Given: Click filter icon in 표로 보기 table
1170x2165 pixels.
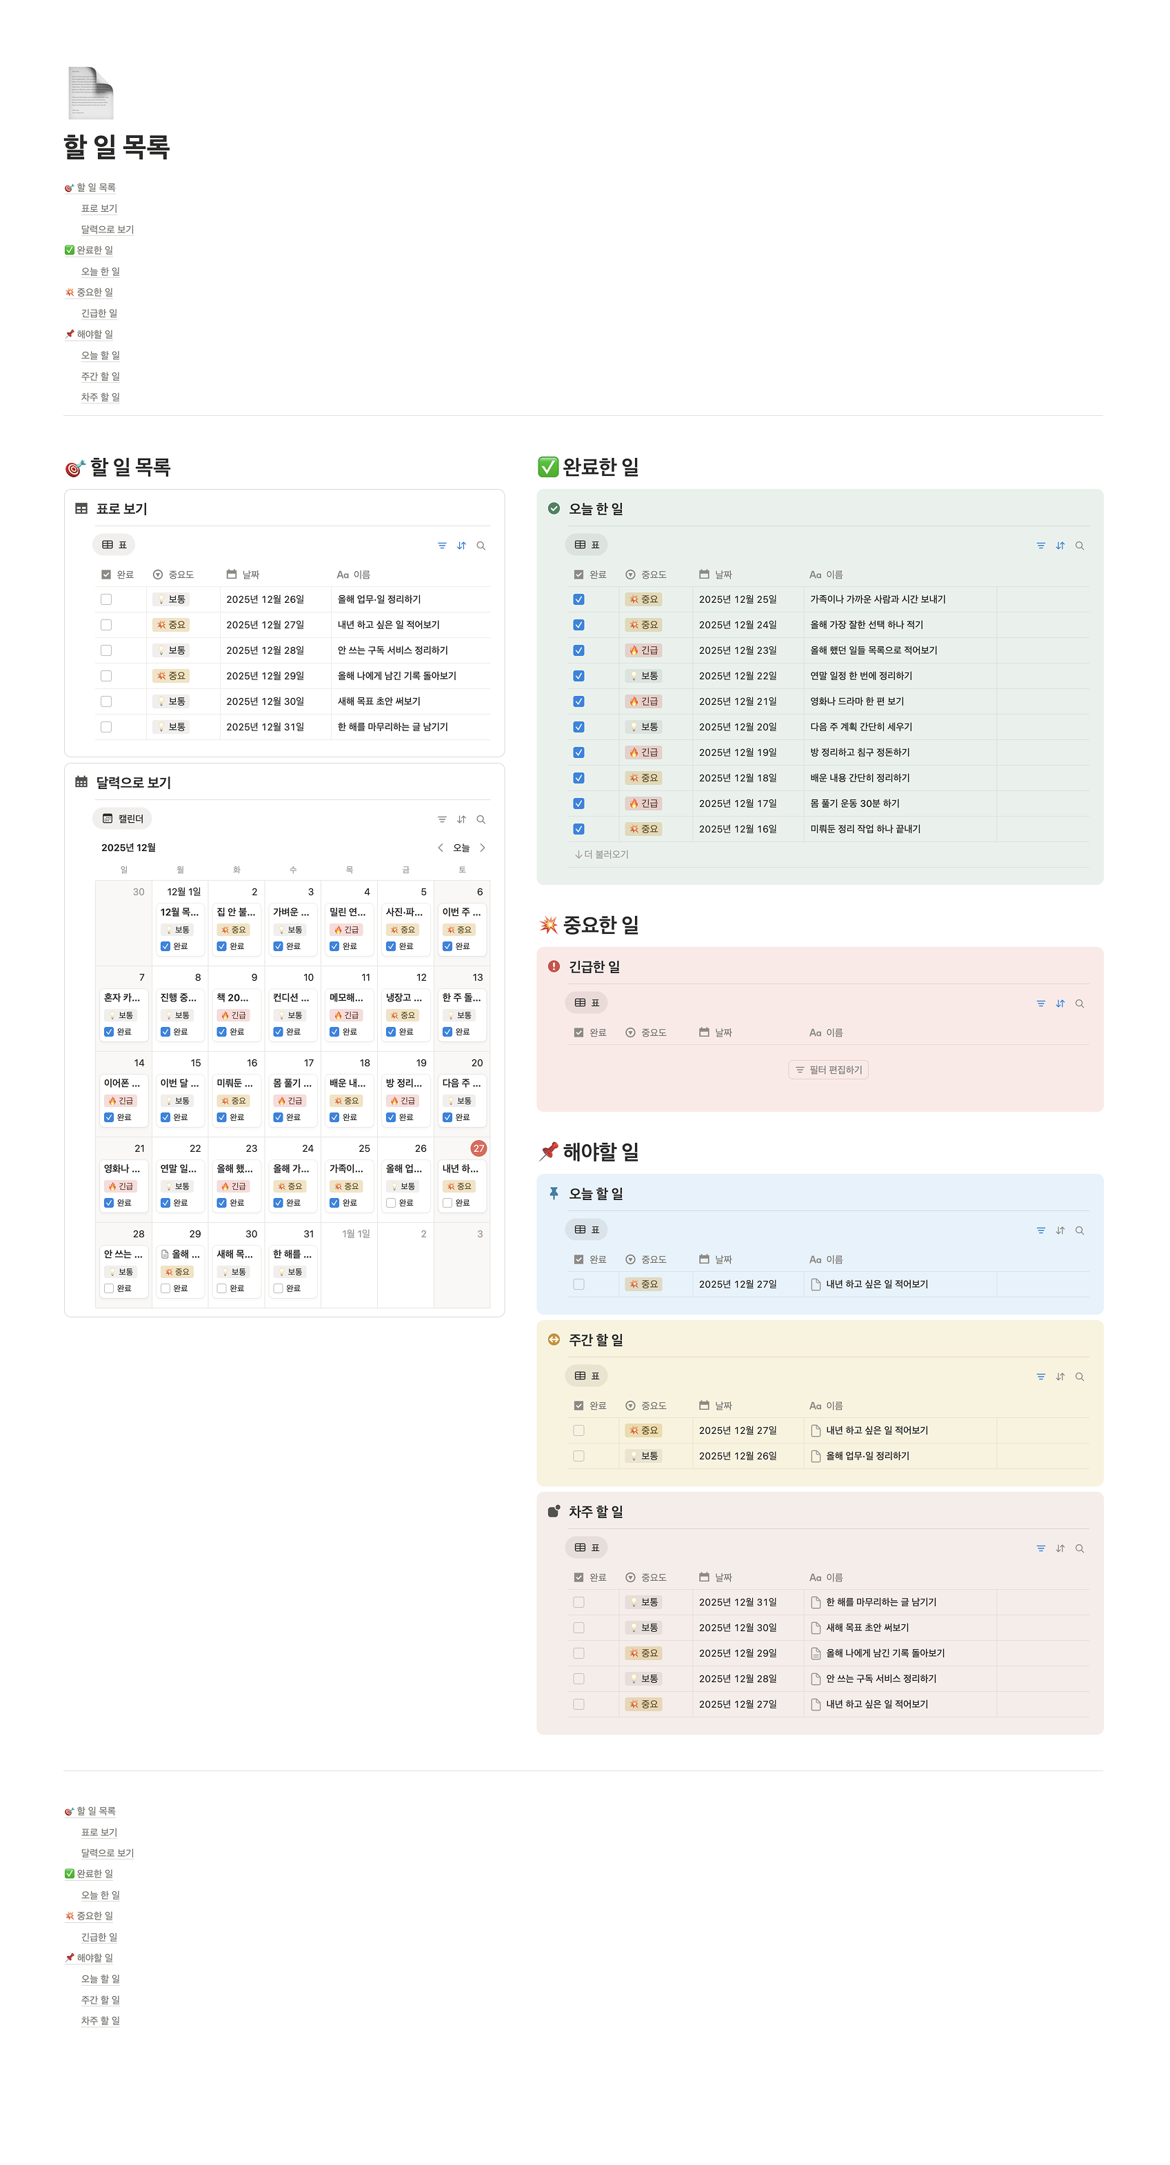Looking at the screenshot, I should [442, 546].
